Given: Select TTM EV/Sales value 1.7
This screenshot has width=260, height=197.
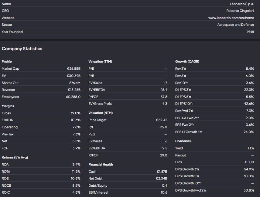Looking at the screenshot, I should (165, 83).
